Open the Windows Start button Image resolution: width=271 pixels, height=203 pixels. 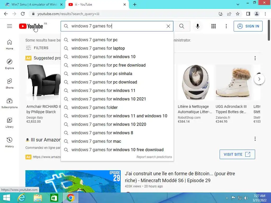pos(7,198)
